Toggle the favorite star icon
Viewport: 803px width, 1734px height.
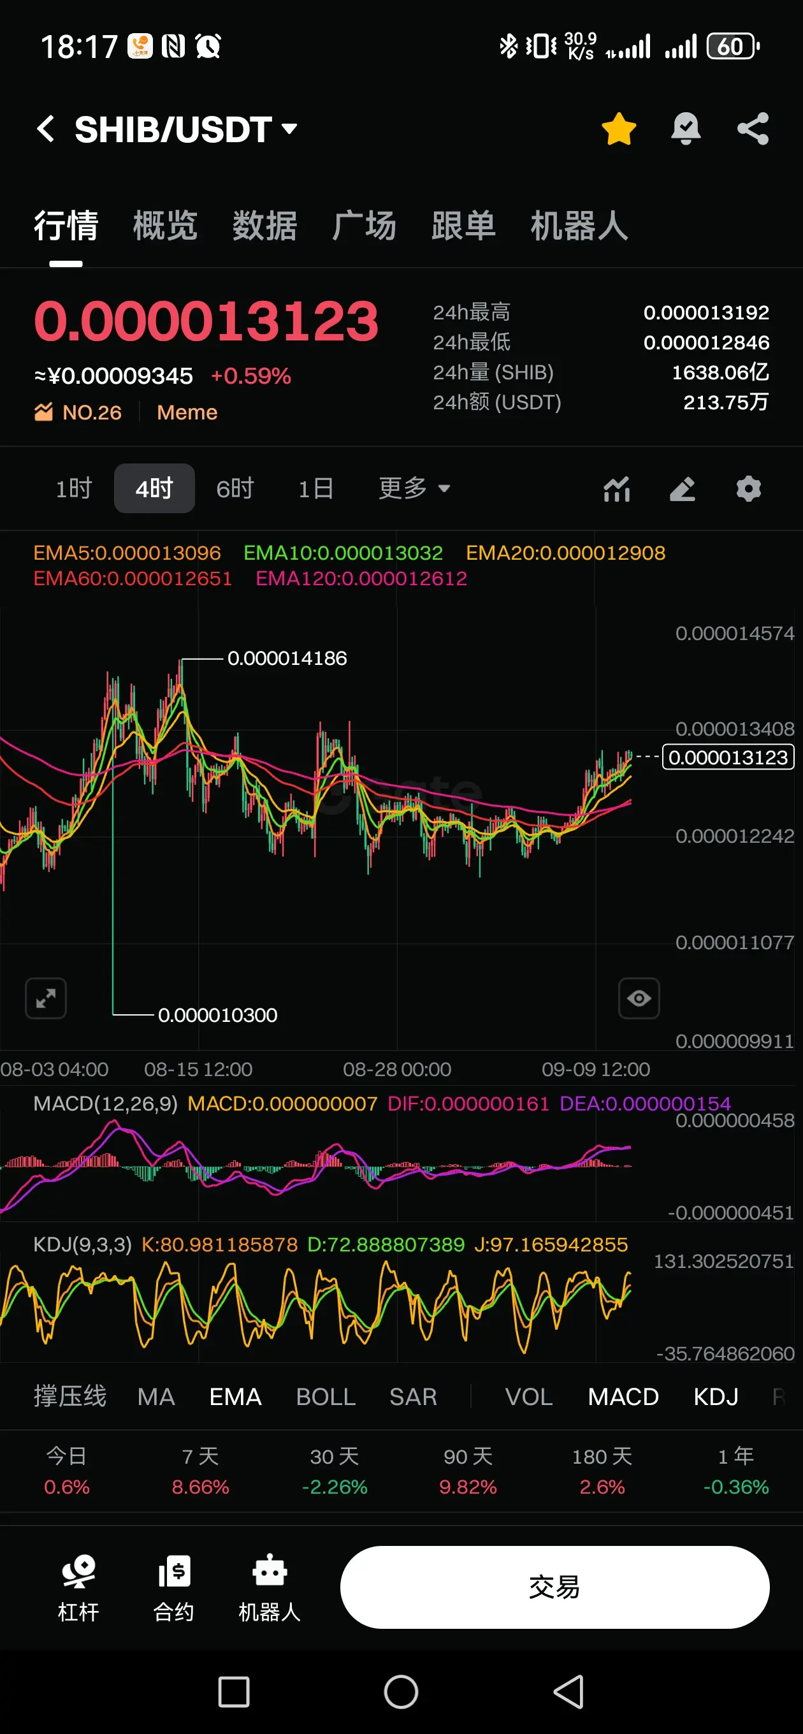[619, 129]
